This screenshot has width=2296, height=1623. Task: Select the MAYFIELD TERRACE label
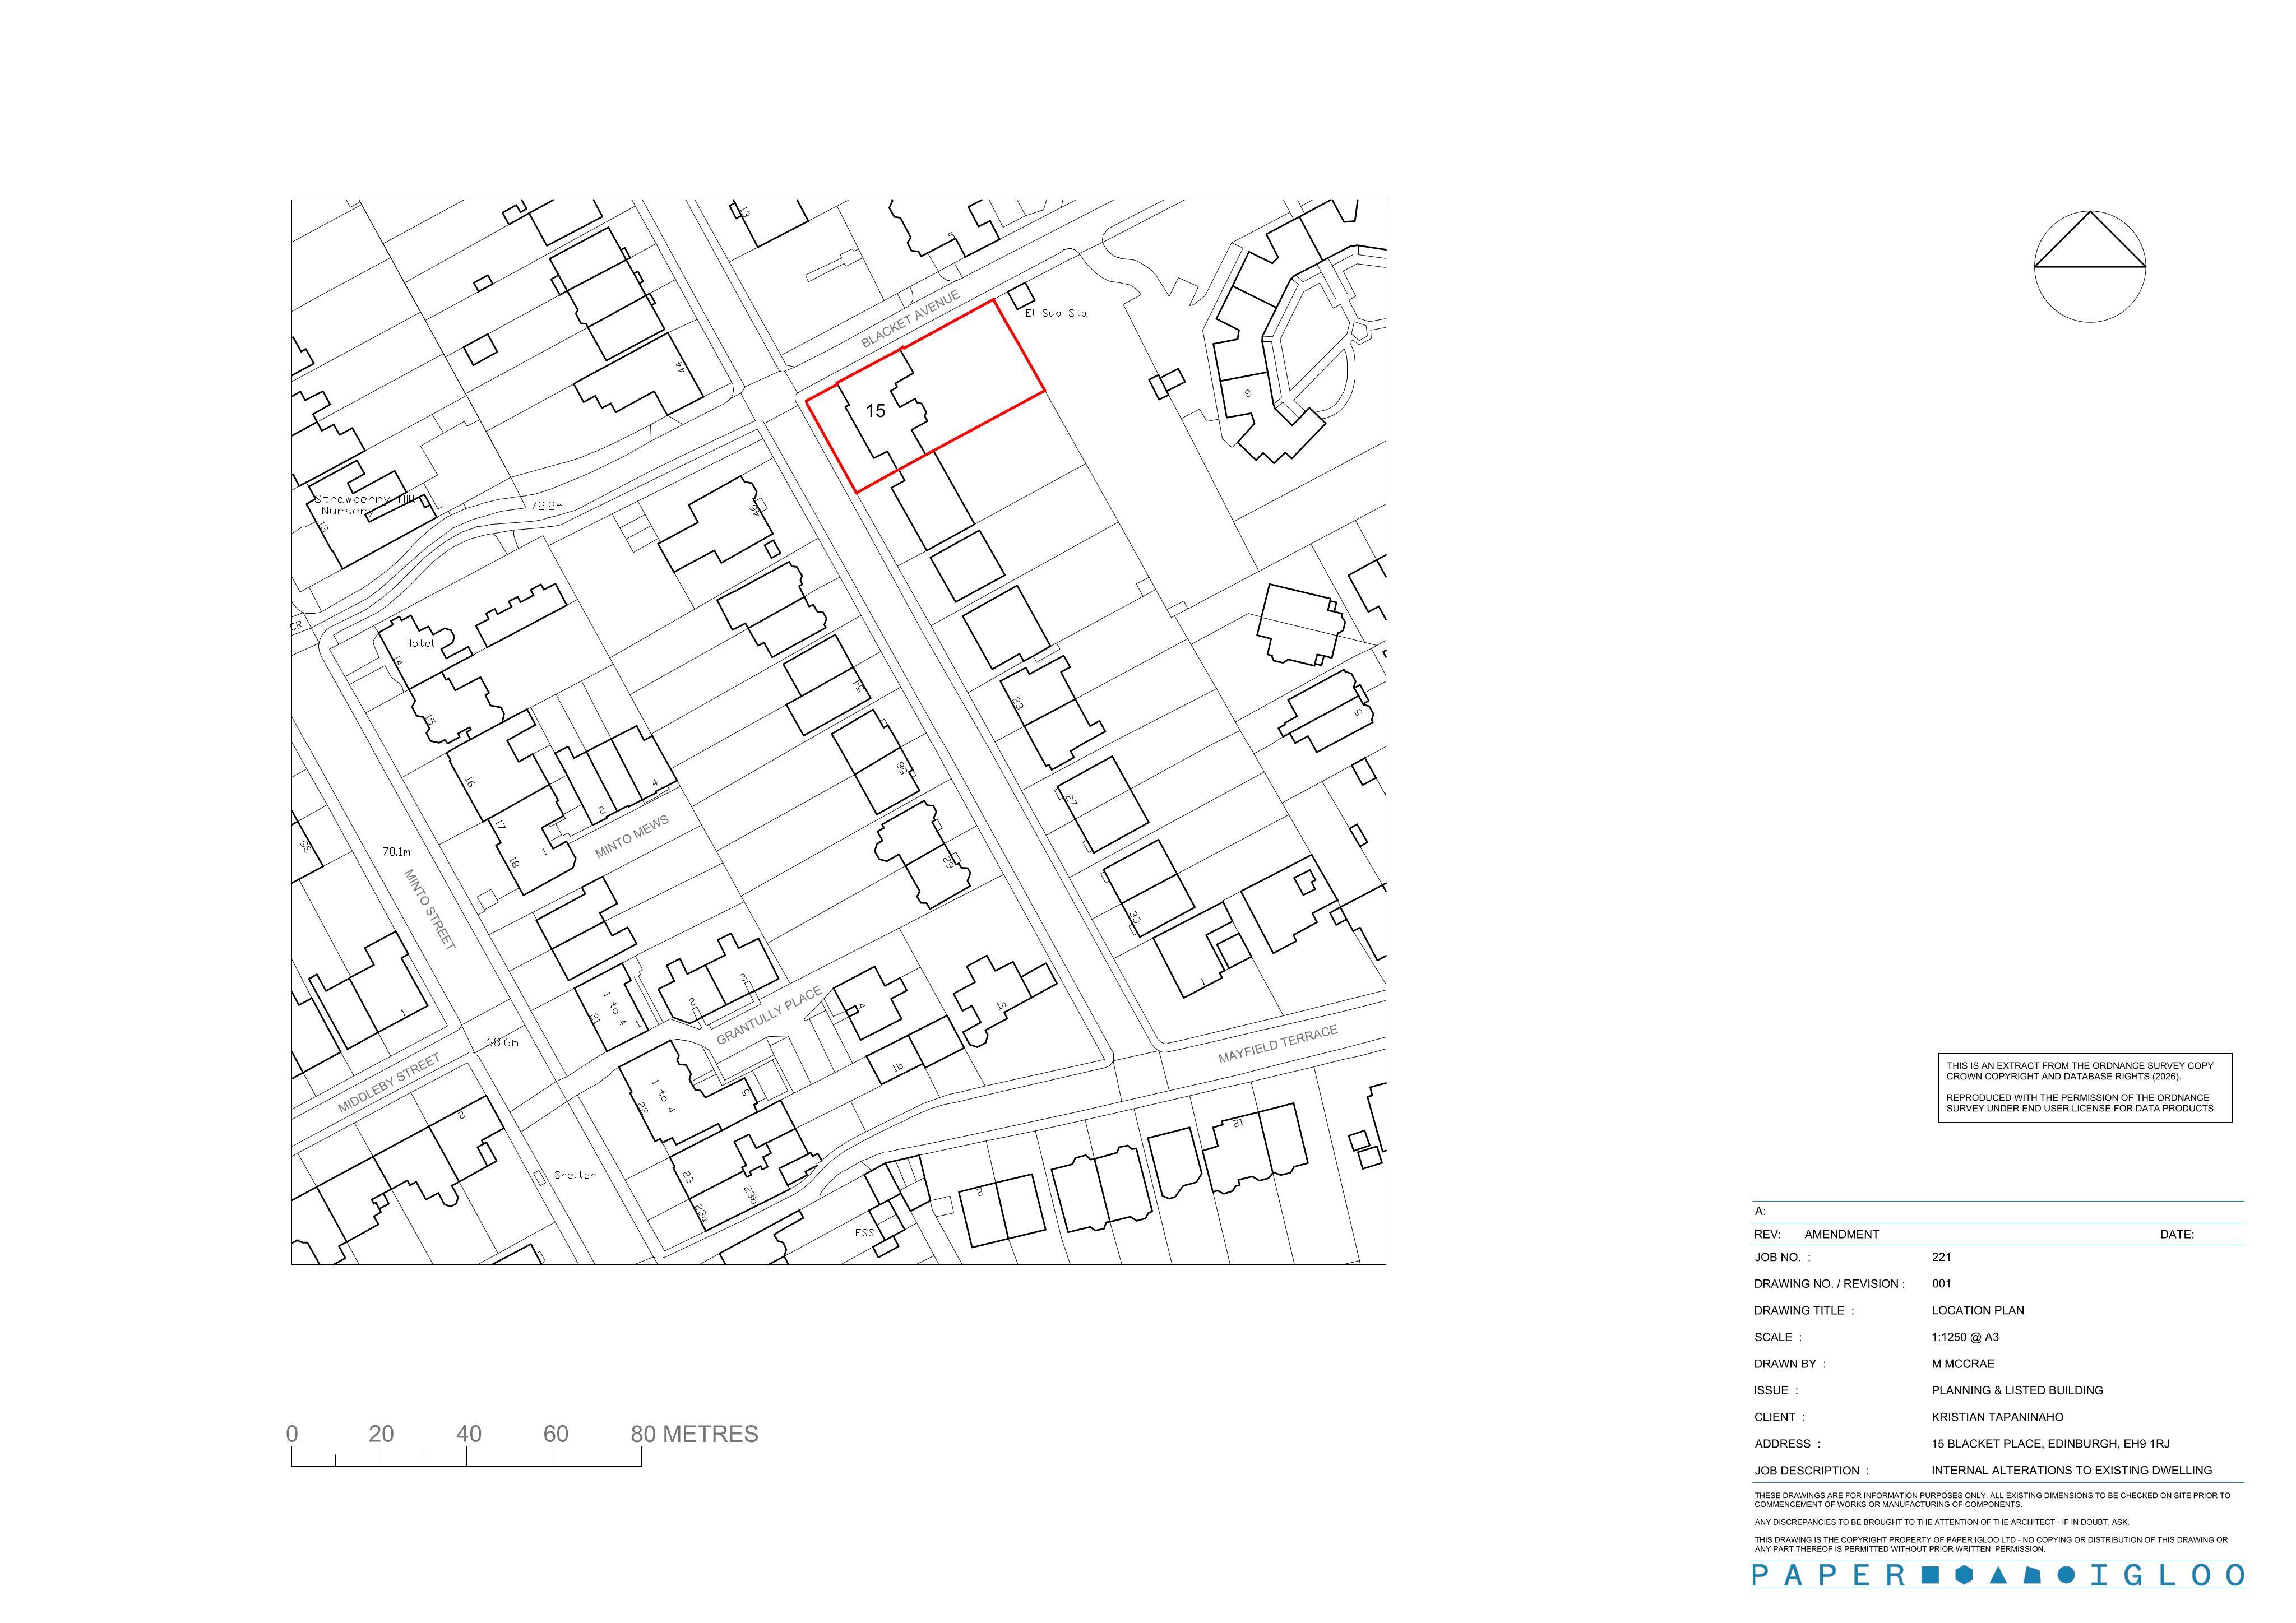[1277, 1045]
